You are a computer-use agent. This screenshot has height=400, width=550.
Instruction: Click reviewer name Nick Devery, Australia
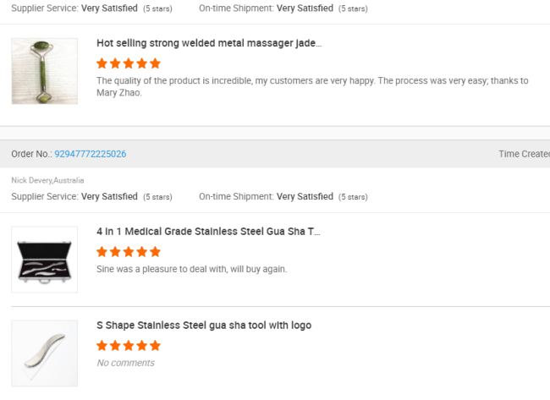pyautogui.click(x=47, y=180)
